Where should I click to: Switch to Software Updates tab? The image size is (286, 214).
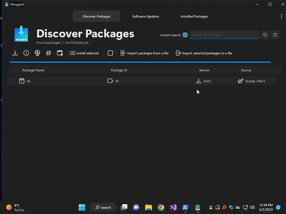pyautogui.click(x=146, y=16)
